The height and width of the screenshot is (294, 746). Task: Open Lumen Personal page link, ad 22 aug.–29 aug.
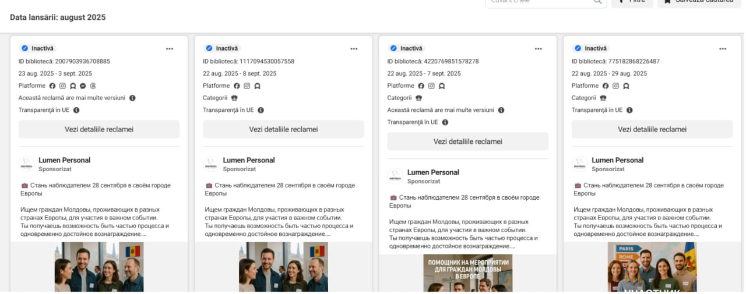[618, 160]
